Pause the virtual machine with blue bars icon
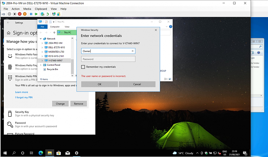The width and height of the screenshot is (268, 157). (31, 14)
